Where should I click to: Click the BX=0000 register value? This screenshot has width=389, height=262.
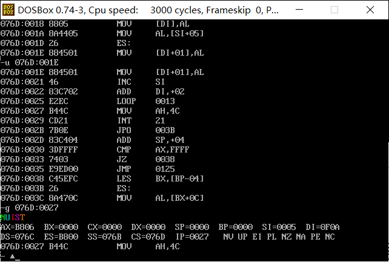(x=61, y=227)
